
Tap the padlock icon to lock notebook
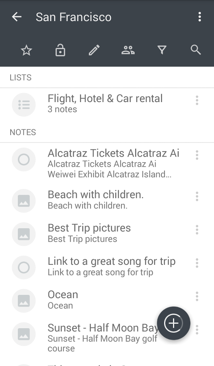click(61, 50)
